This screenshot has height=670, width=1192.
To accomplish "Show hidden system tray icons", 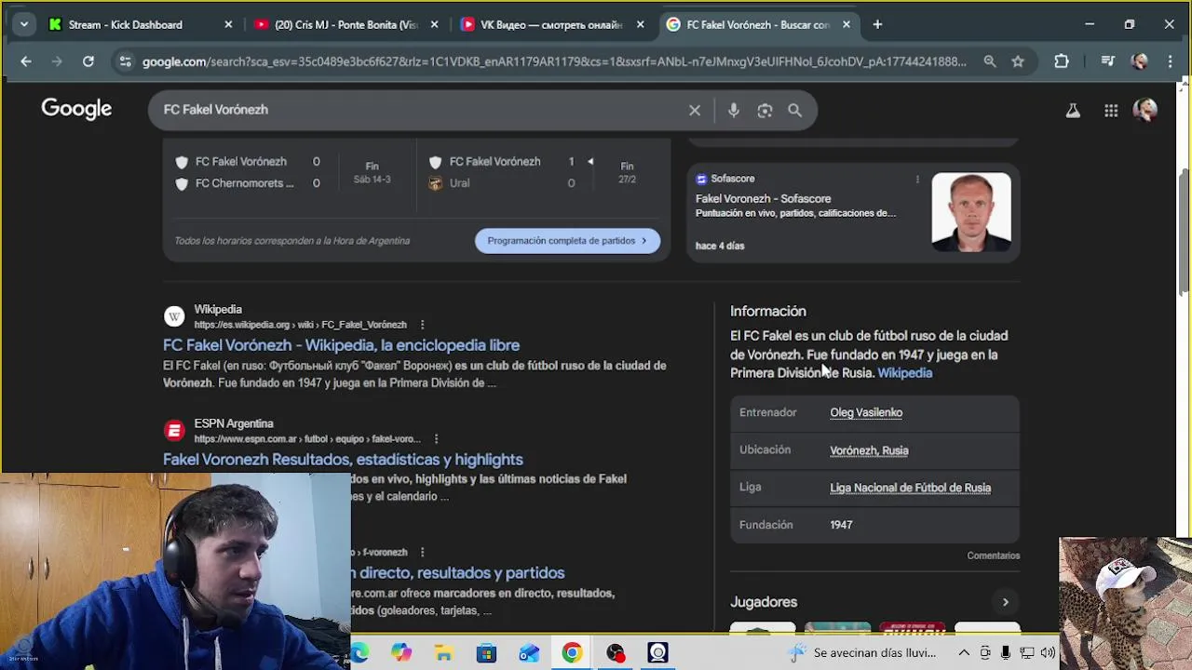I will (x=964, y=653).
